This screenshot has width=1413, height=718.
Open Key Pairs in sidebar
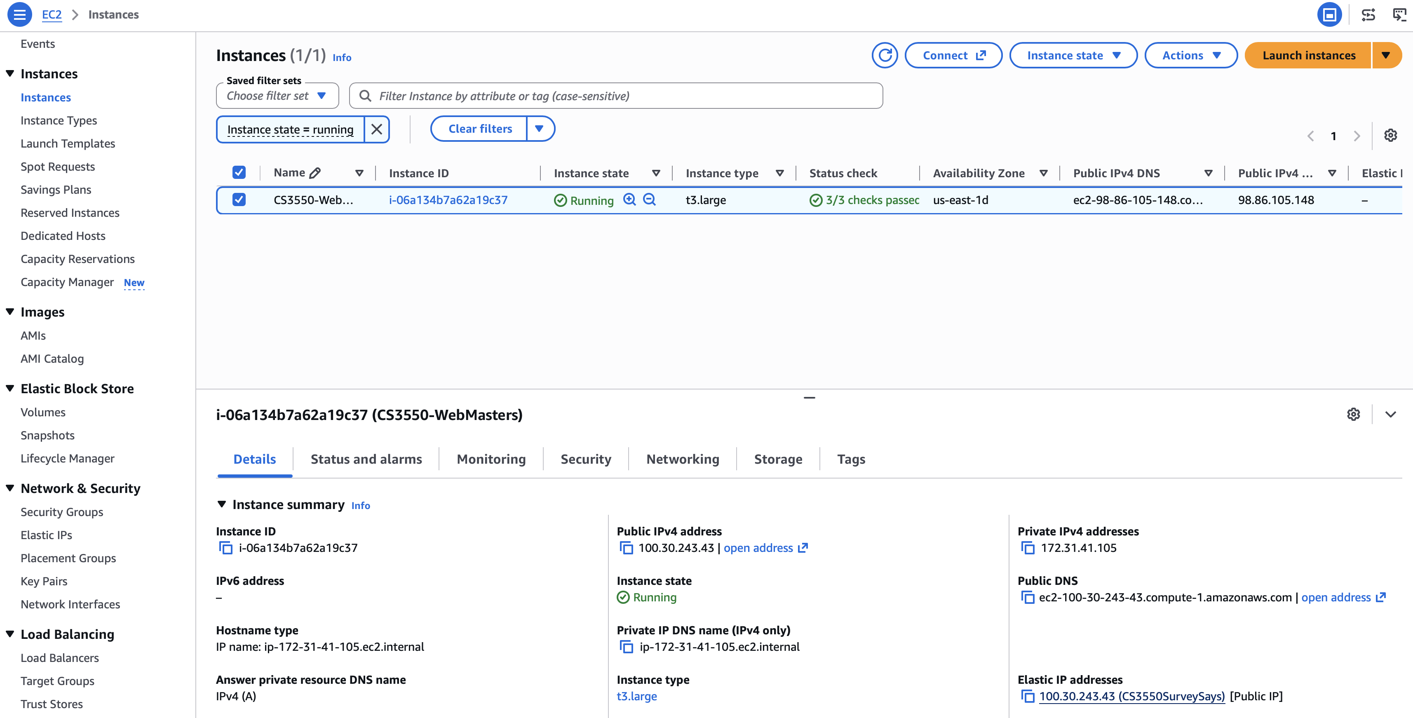point(44,581)
